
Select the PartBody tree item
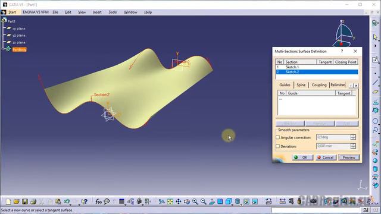(x=20, y=49)
